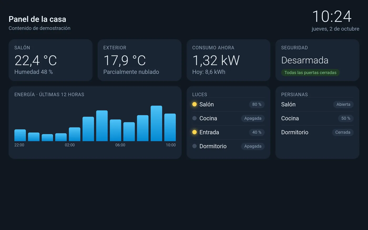The height and width of the screenshot is (230, 368).
Task: Click the 06:00 label on the chart axis
Action: [x=120, y=145]
